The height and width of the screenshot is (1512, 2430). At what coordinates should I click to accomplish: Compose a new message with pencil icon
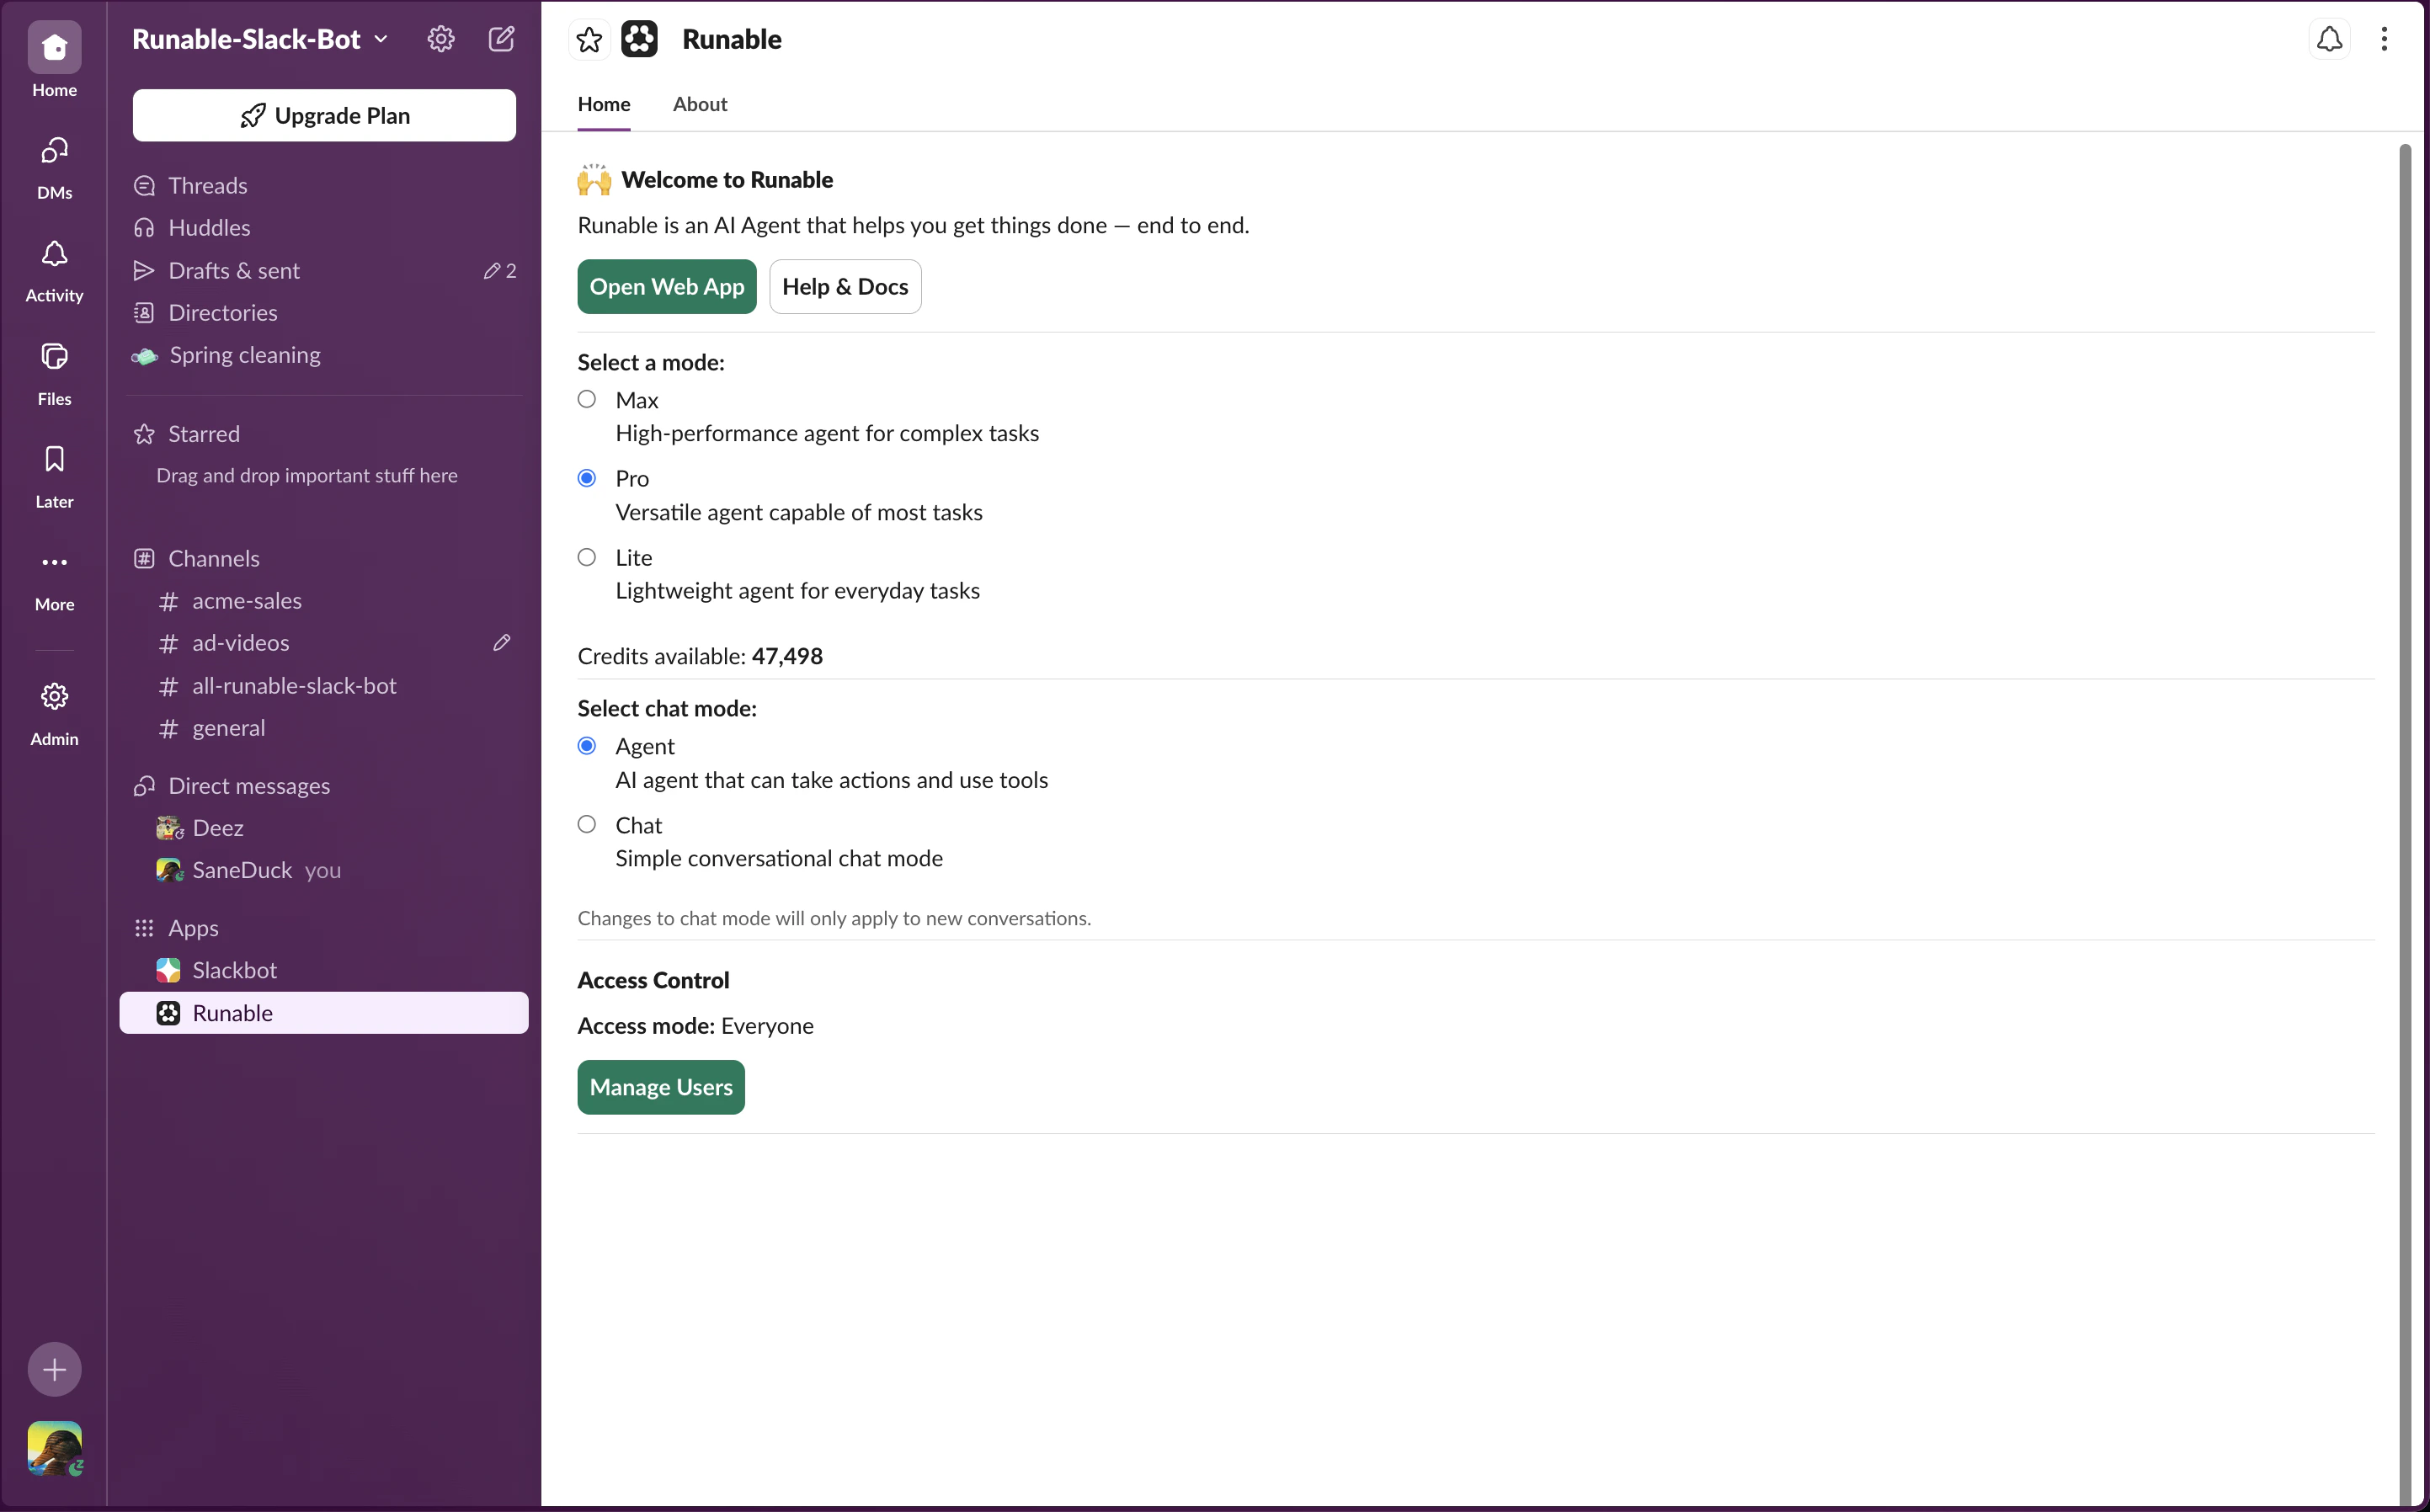501,39
